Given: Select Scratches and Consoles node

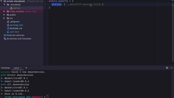Looking at the screenshot, I should point(19,39).
